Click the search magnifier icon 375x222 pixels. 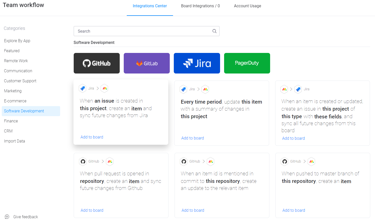point(215,31)
